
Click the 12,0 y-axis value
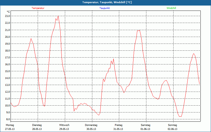[7, 92]
